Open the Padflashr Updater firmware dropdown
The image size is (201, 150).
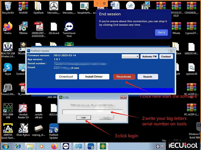point(130,56)
